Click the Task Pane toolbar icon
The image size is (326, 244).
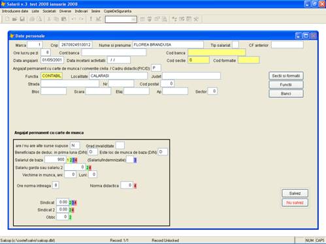(189, 19)
